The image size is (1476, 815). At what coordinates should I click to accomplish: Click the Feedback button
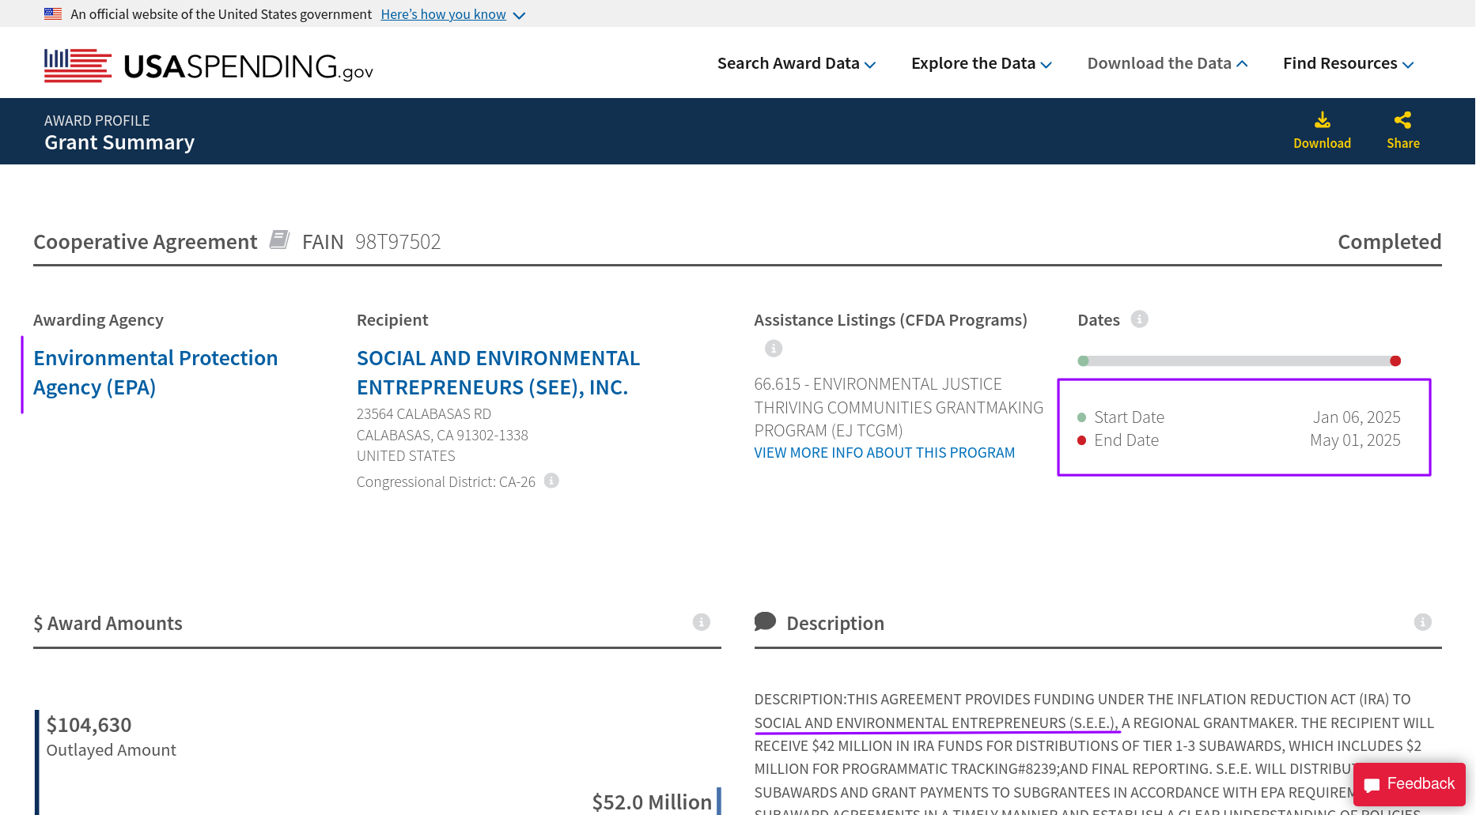1409,783
